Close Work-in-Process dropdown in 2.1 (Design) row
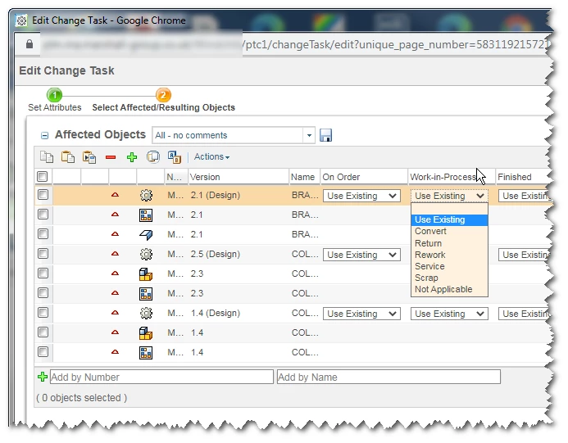Viewport: 568px width, 443px height. tap(449, 196)
